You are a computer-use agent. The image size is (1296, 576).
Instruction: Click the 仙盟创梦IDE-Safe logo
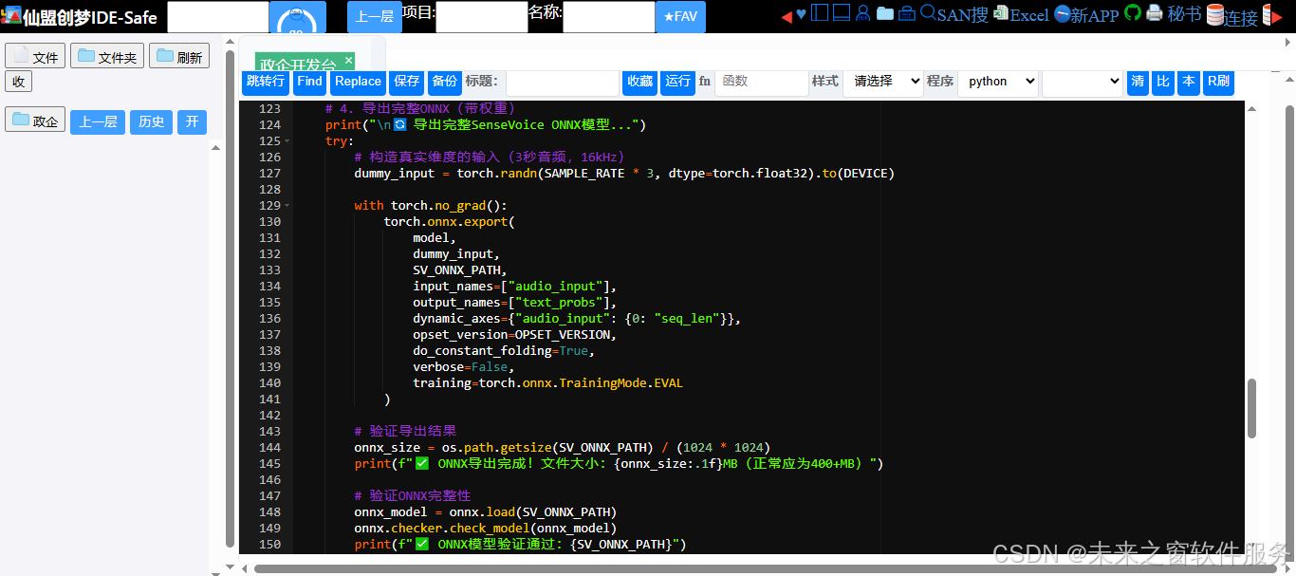pyautogui.click(x=80, y=17)
